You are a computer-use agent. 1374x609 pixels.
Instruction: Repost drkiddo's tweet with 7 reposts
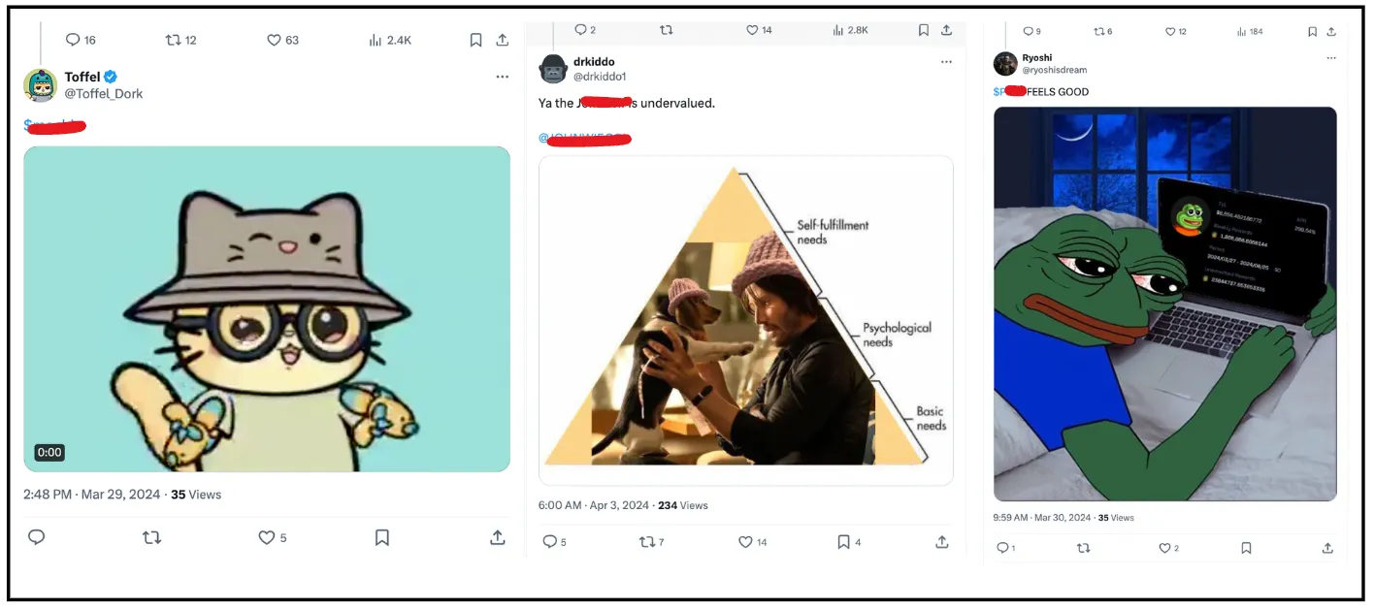(647, 542)
